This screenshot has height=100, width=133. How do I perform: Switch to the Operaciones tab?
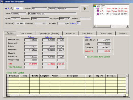(26, 34)
